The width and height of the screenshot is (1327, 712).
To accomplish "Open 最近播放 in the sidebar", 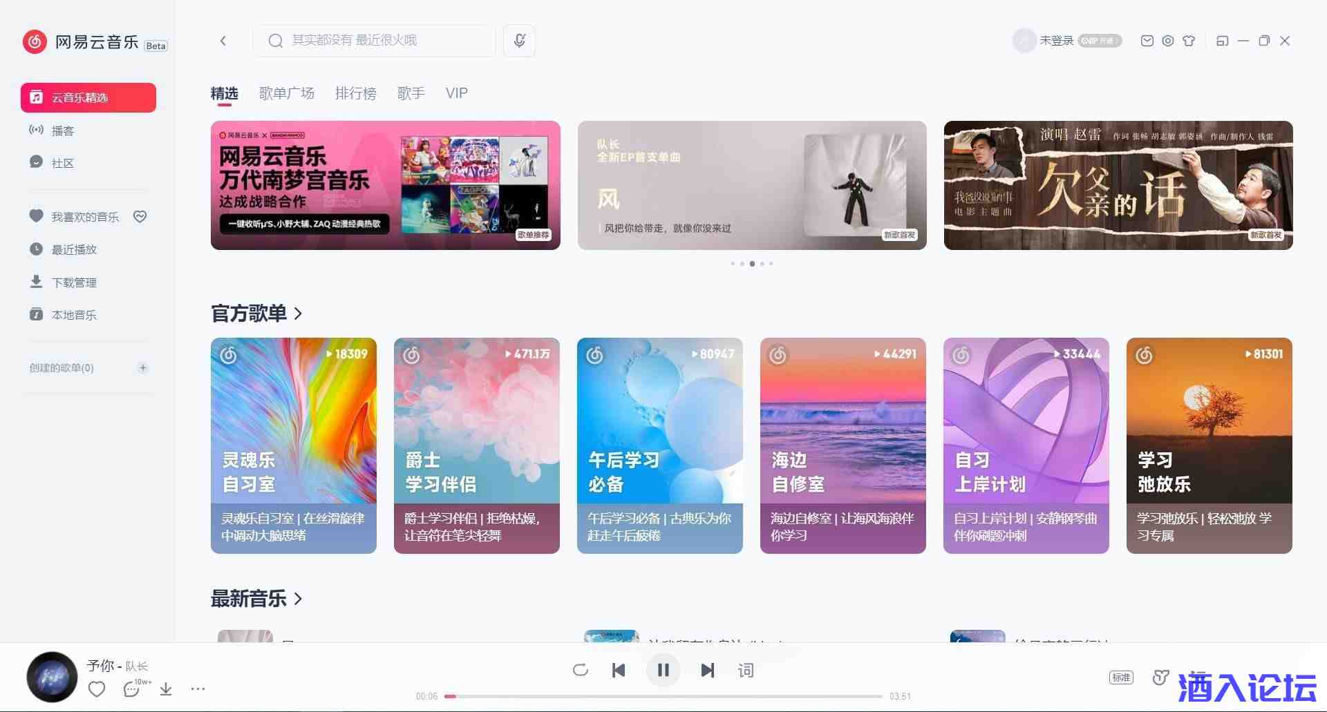I will [x=64, y=249].
